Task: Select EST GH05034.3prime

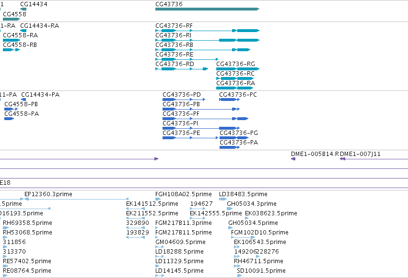Action: click(x=230, y=209)
